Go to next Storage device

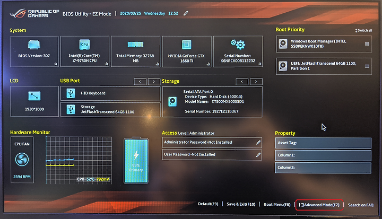pos(256,82)
